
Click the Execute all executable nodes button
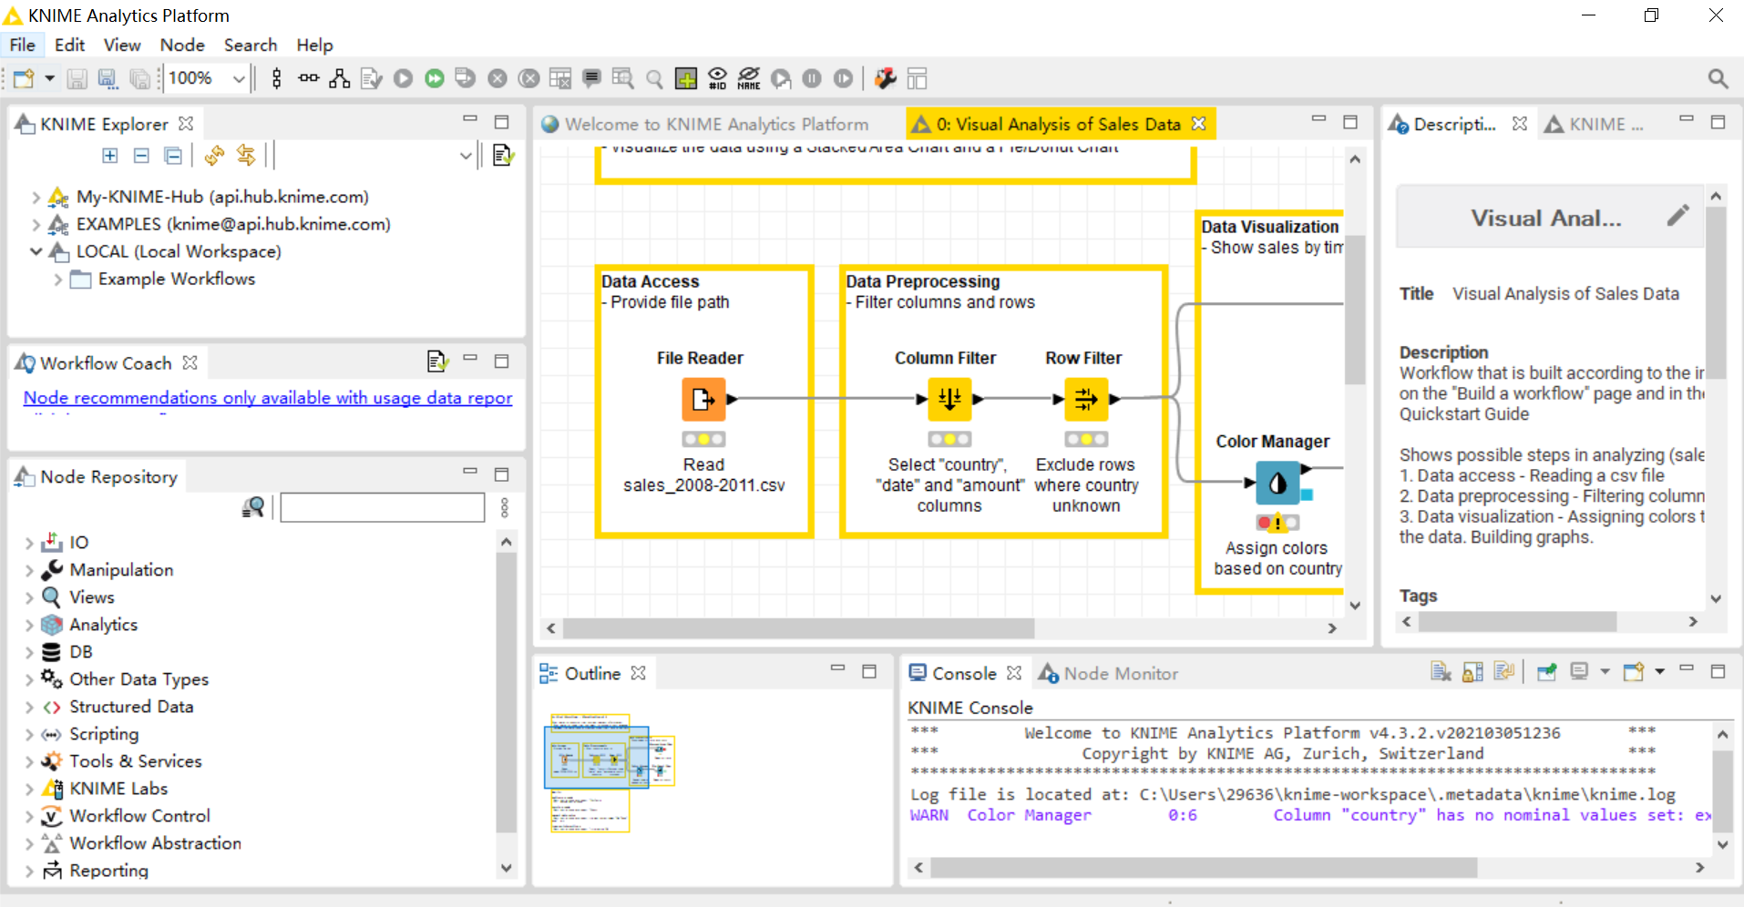pos(435,79)
